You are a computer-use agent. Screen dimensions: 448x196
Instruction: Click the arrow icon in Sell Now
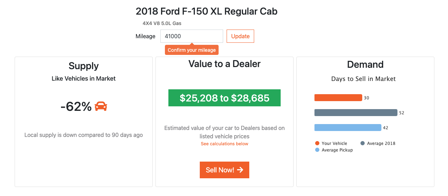(240, 170)
